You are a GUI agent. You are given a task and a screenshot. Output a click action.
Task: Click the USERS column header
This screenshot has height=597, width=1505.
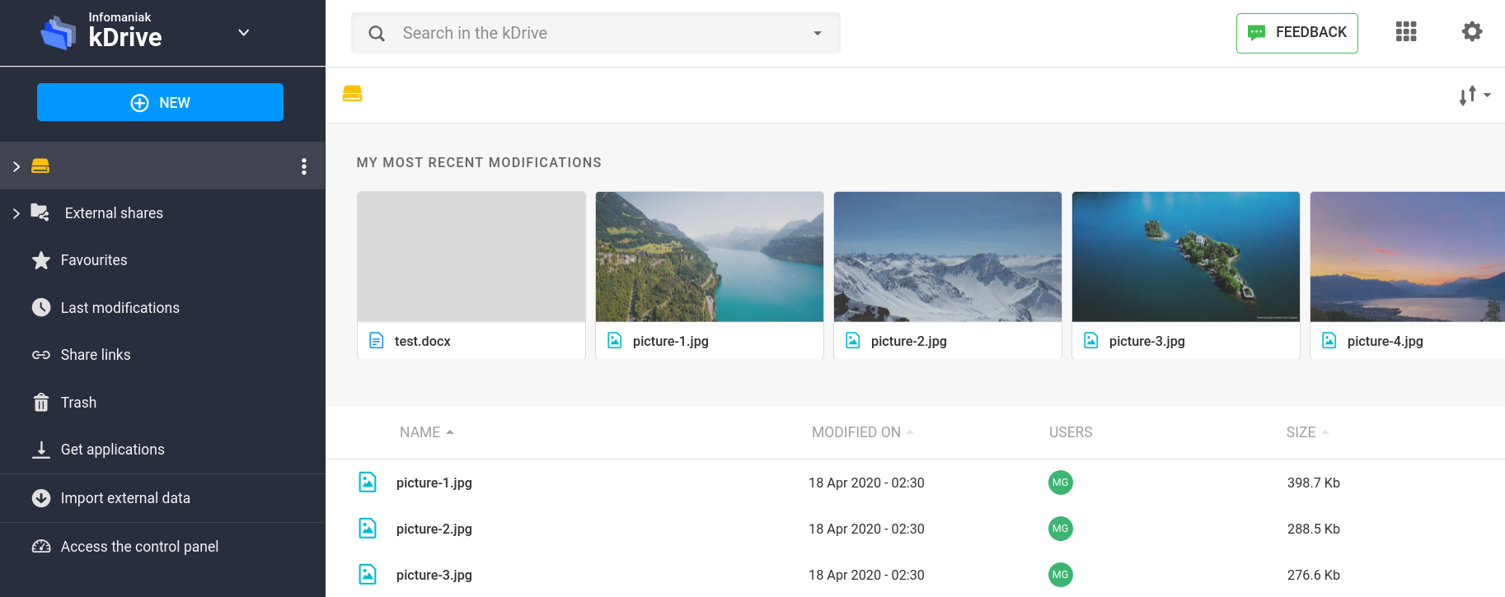(1071, 432)
